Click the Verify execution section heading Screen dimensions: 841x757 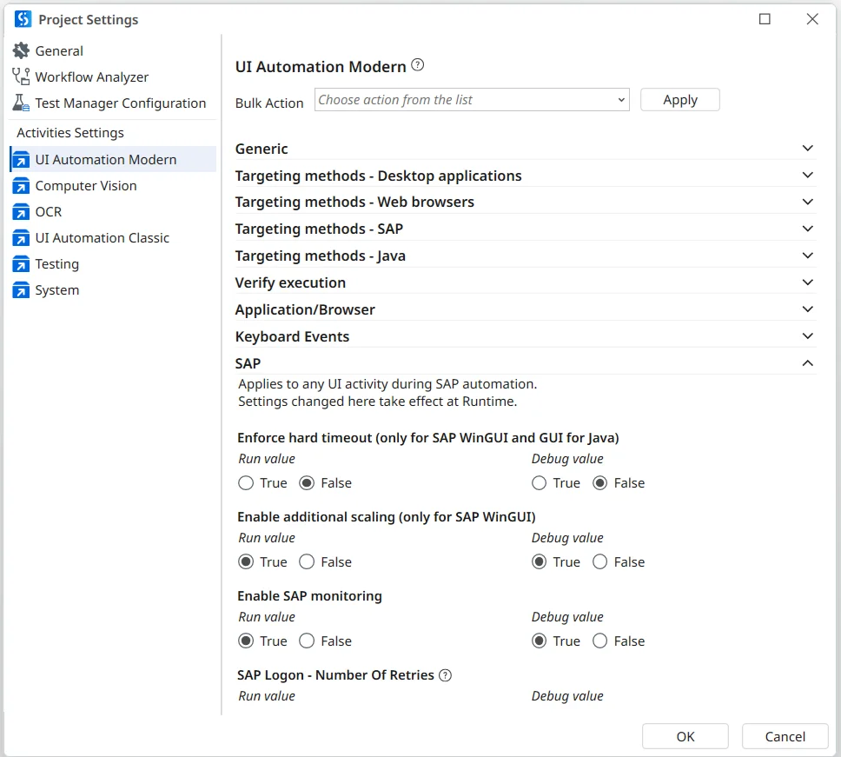click(x=290, y=282)
